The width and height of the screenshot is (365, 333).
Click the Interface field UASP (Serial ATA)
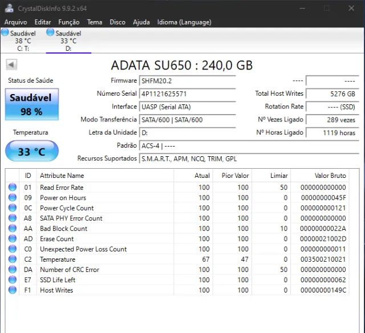pyautogui.click(x=188, y=107)
